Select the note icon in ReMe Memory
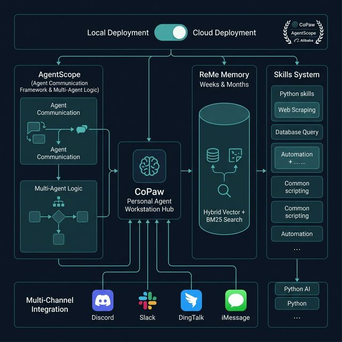The image size is (342, 342). tap(235, 156)
